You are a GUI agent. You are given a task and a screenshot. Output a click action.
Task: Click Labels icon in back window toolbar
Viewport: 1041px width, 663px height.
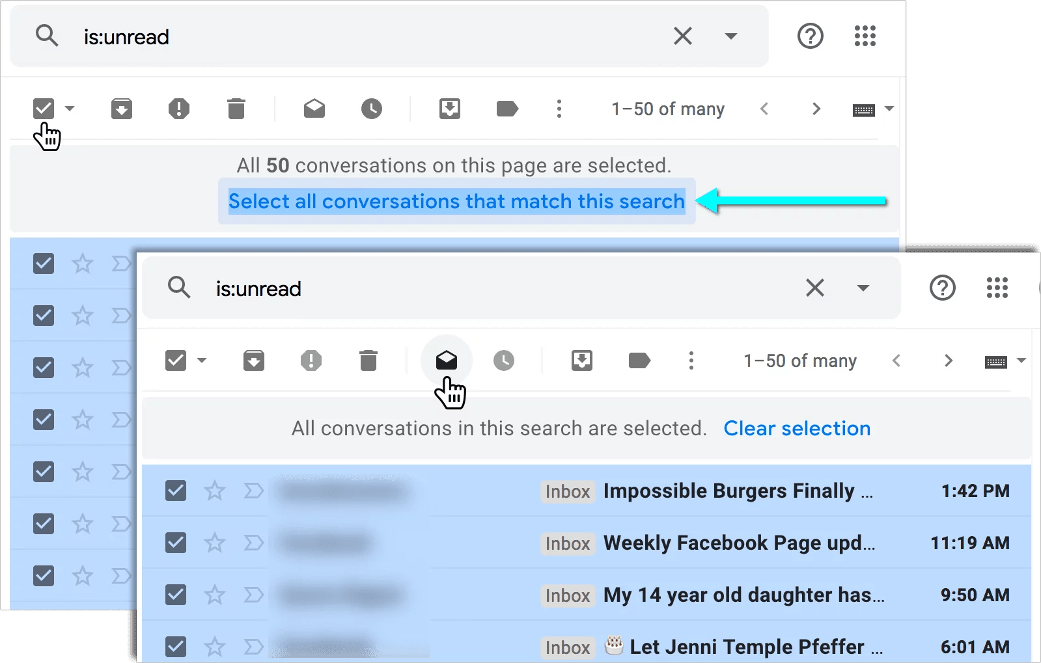tap(507, 109)
